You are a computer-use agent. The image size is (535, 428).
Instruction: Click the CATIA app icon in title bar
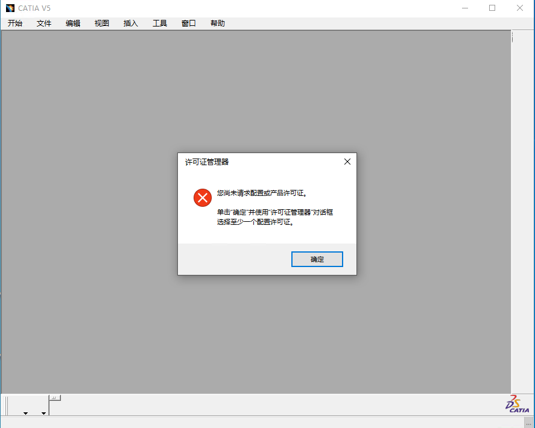click(10, 8)
